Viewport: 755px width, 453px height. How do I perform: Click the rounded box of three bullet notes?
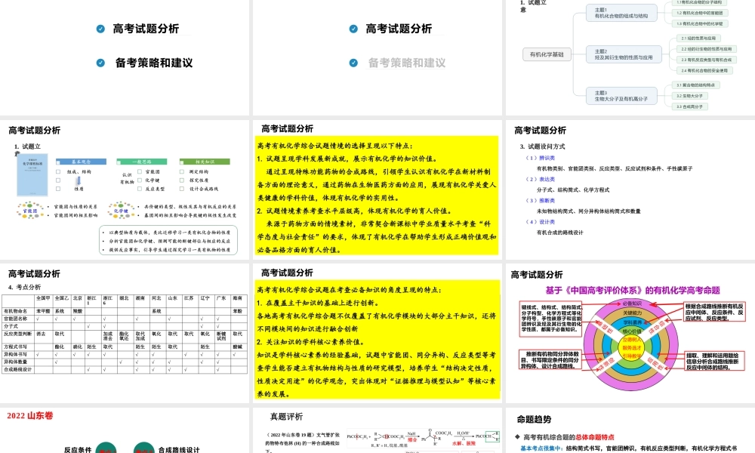pyautogui.click(x=168, y=240)
